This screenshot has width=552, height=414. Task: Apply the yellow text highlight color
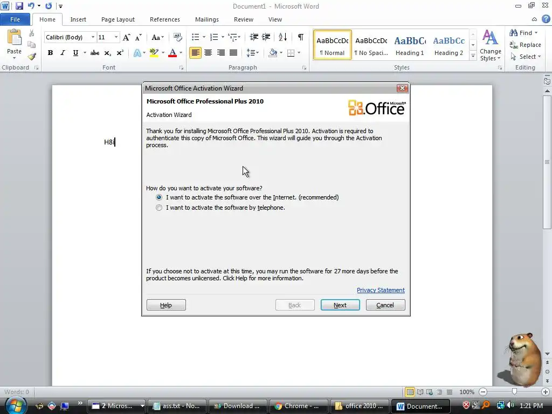154,53
